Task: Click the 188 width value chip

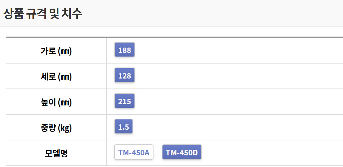Action: 124,50
